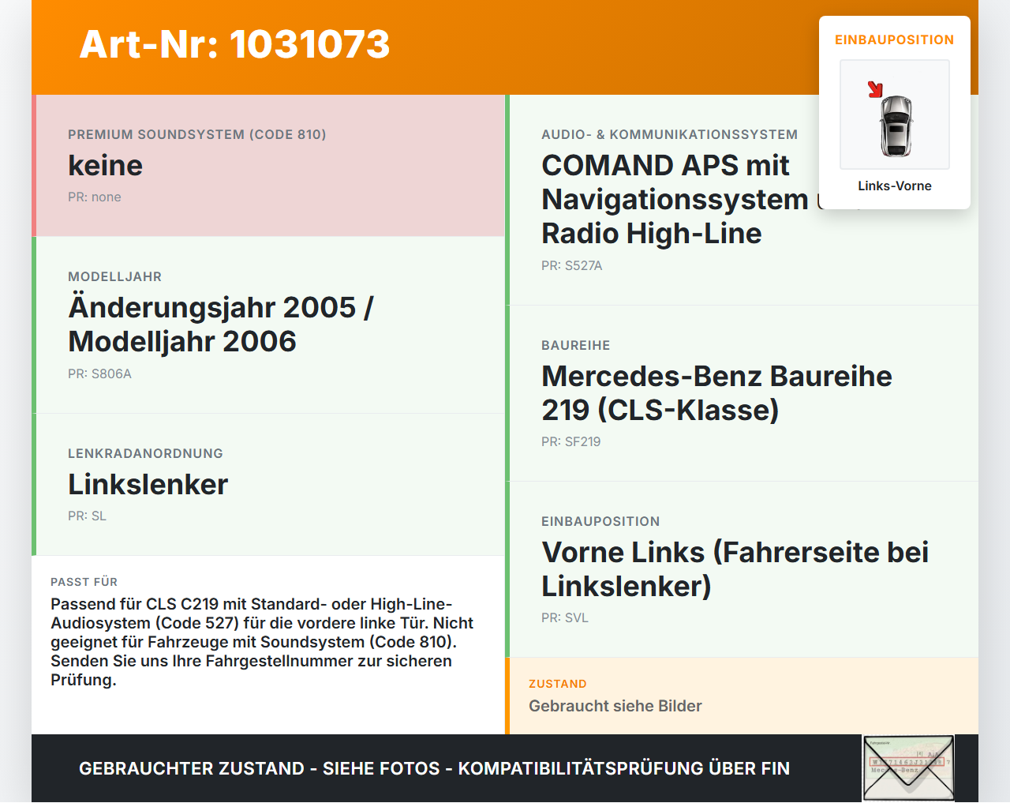Select 'Mercedes-Benz Baureihe 219 (CLS-Klasse)' value
This screenshot has width=1010, height=803.
pyautogui.click(x=716, y=392)
